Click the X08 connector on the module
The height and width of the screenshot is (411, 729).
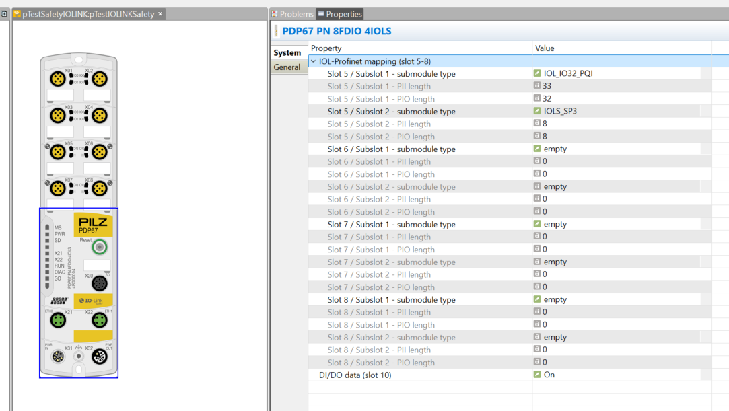coord(99,188)
